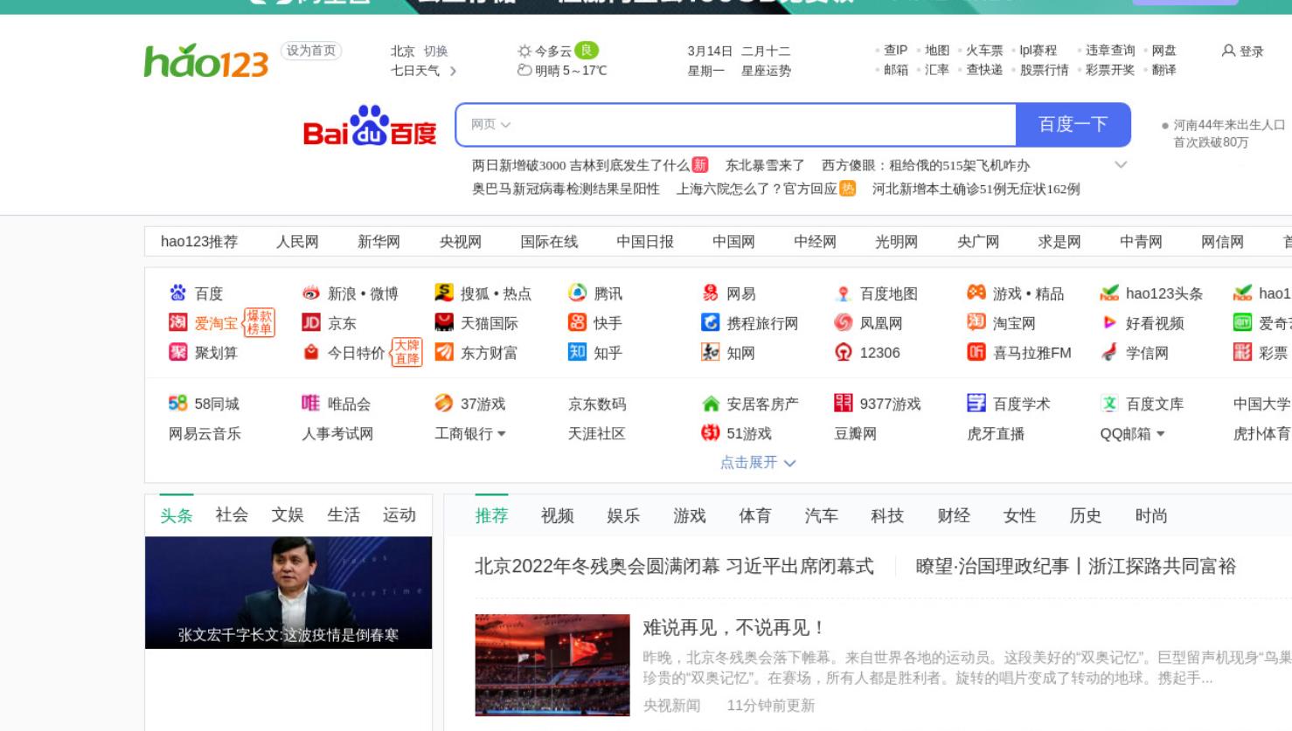Click the hao123 logo

205,60
